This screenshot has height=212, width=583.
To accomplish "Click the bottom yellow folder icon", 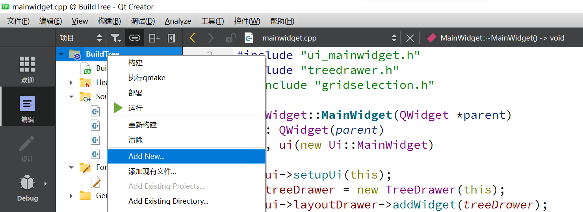I will click(x=85, y=195).
